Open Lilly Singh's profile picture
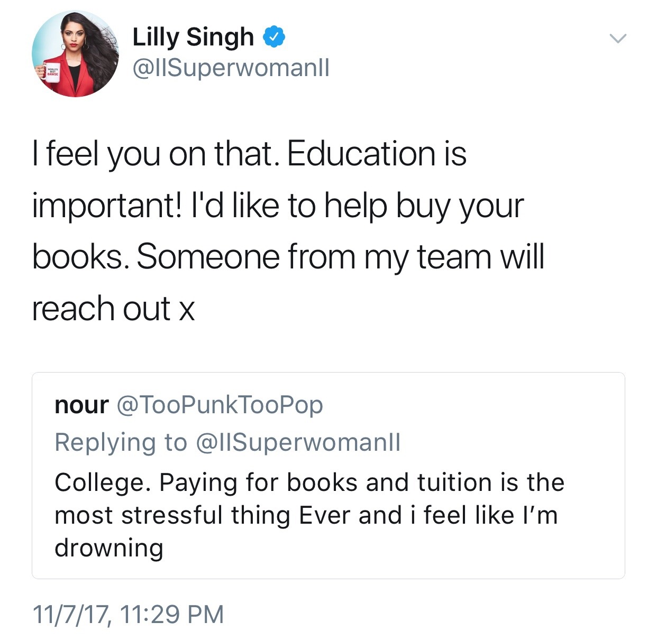Screen dimensions: 657x641 point(75,53)
